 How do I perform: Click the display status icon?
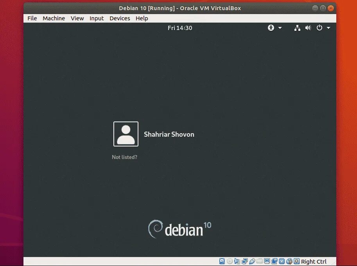pos(267,261)
